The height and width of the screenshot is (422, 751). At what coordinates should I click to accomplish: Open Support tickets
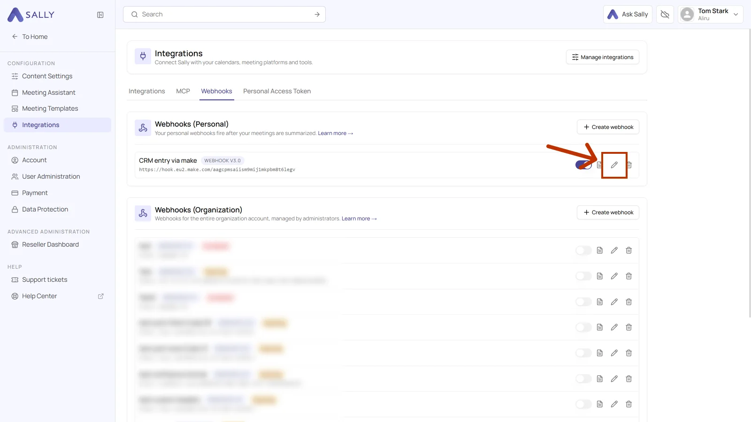(57, 280)
